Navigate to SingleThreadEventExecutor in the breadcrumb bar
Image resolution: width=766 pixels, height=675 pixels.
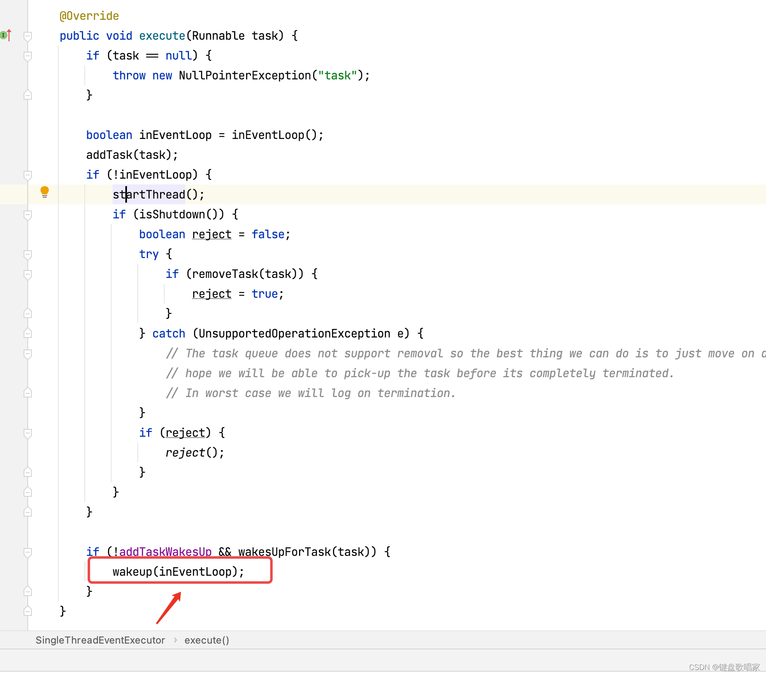tap(100, 640)
